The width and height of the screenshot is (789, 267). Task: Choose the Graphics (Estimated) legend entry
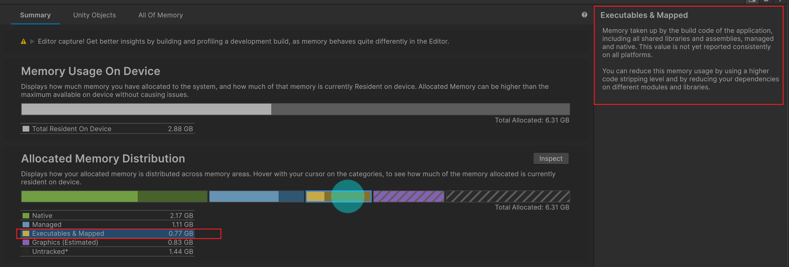(107, 242)
